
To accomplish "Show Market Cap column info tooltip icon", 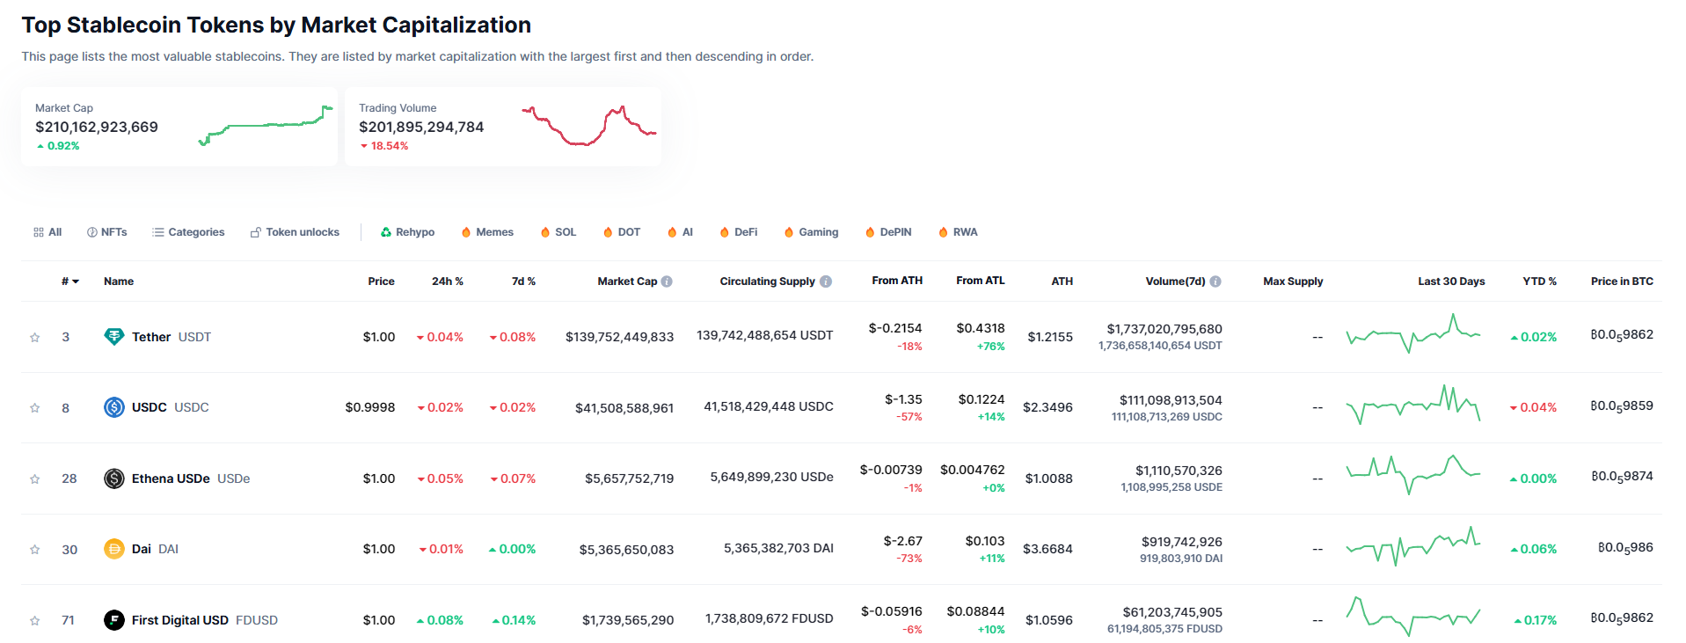I will [x=667, y=281].
